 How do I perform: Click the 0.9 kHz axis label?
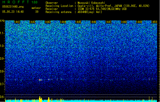coord(2,59)
